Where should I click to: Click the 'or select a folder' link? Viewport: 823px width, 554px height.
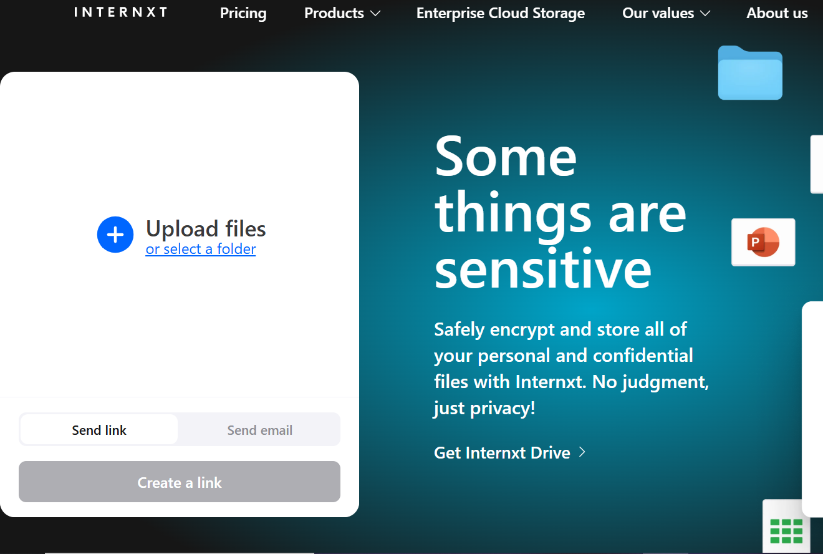pos(201,249)
